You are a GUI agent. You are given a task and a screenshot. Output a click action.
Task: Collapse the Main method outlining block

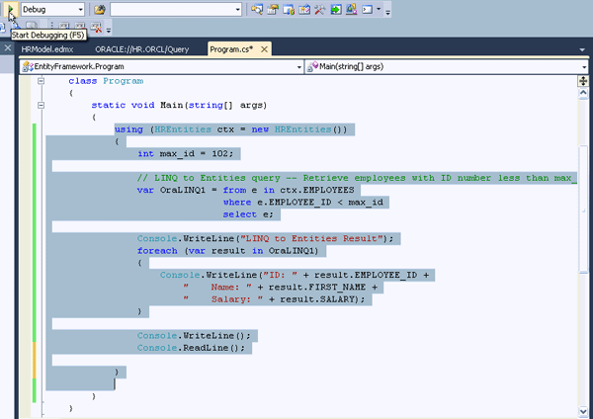point(41,104)
